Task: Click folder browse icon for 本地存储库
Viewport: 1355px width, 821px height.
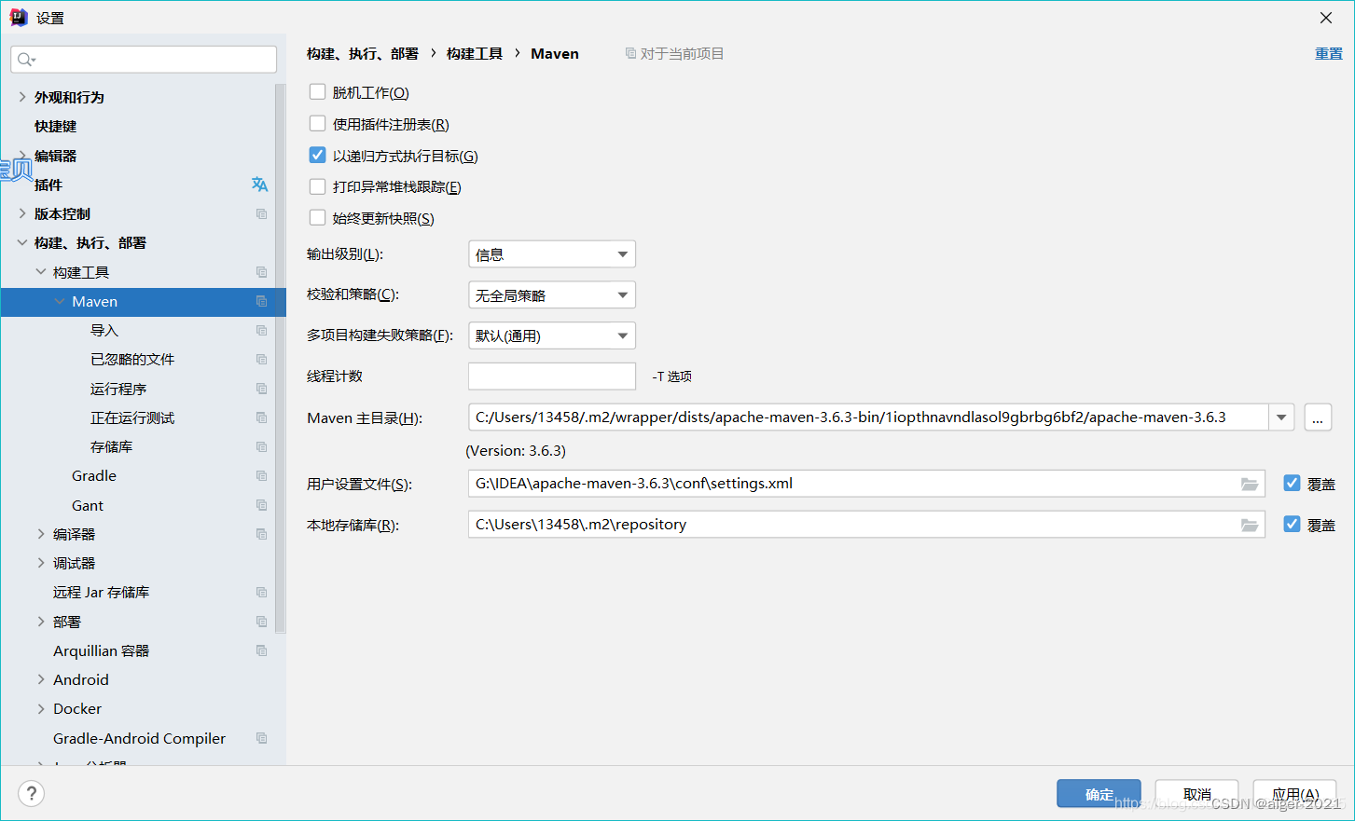Action: coord(1250,525)
